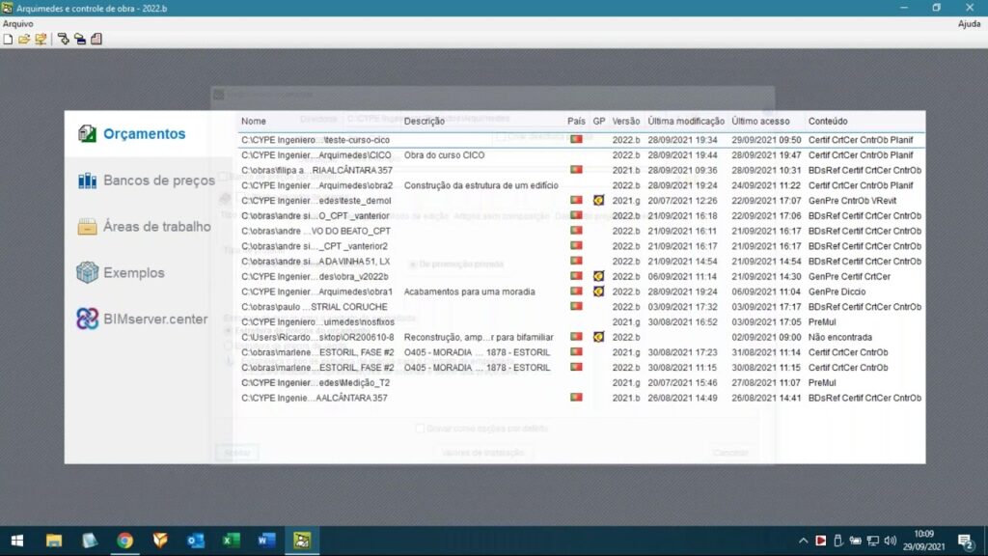Click the Open folder icon in toolbar
The image size is (988, 556).
[24, 40]
